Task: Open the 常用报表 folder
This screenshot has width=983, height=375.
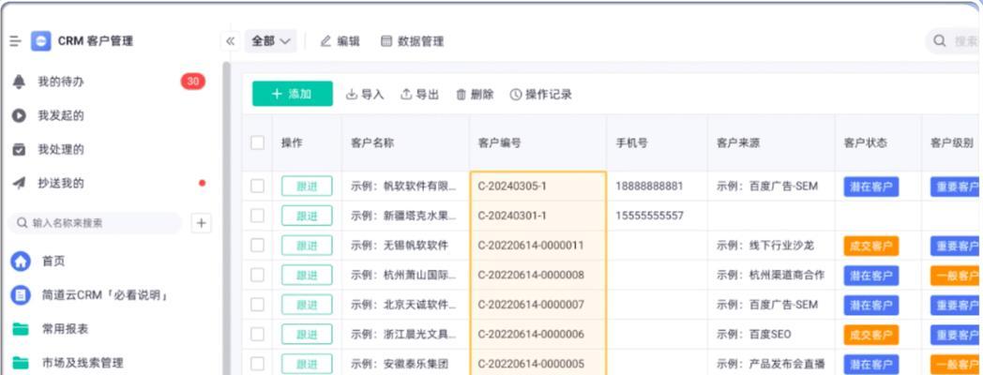Action: 21,329
